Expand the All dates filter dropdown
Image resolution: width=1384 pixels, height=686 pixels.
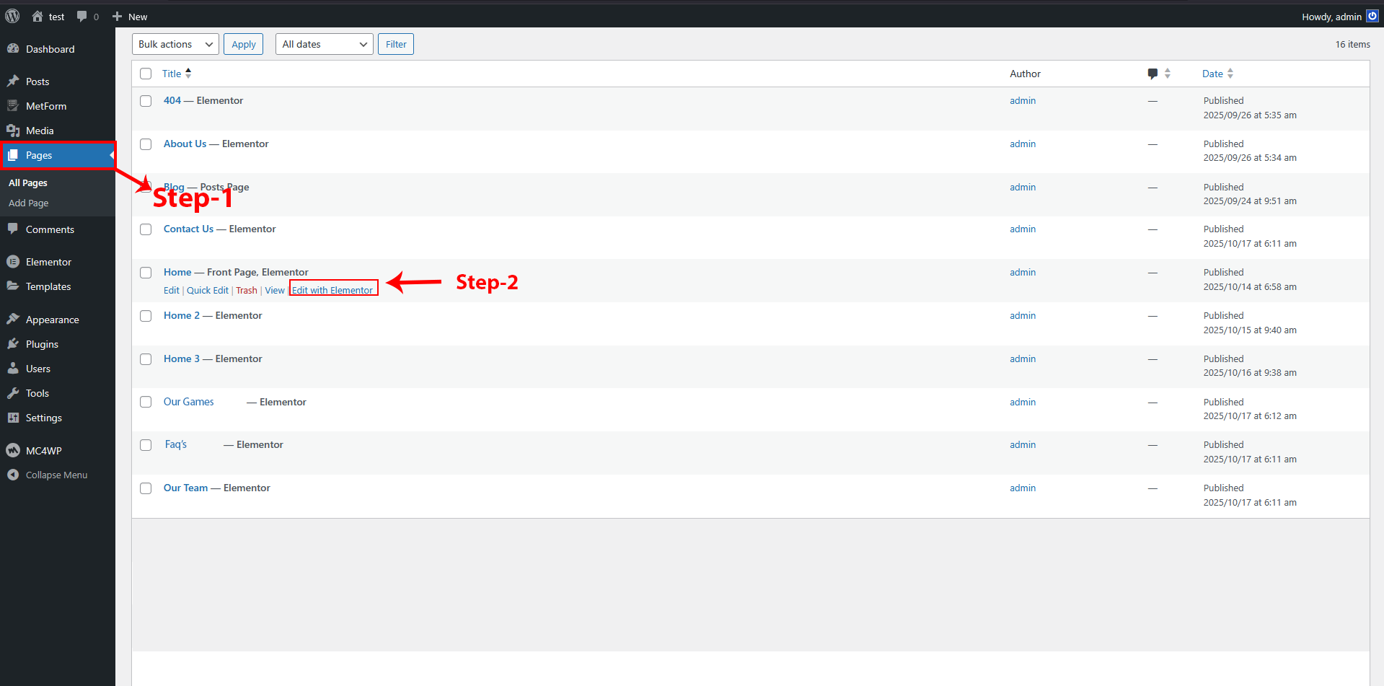point(324,44)
